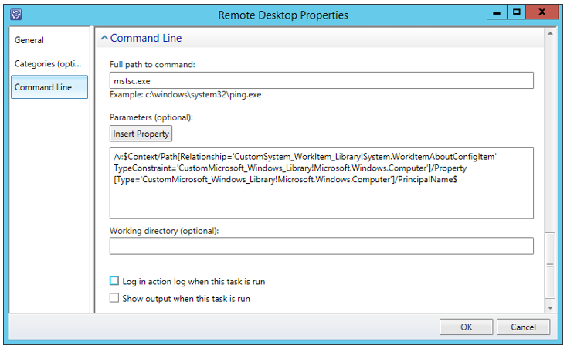Open the General tab
The height and width of the screenshot is (349, 567).
(x=29, y=40)
